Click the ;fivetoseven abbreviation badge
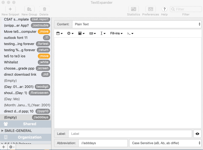This screenshot has width=203, height=150. click(x=39, y=93)
